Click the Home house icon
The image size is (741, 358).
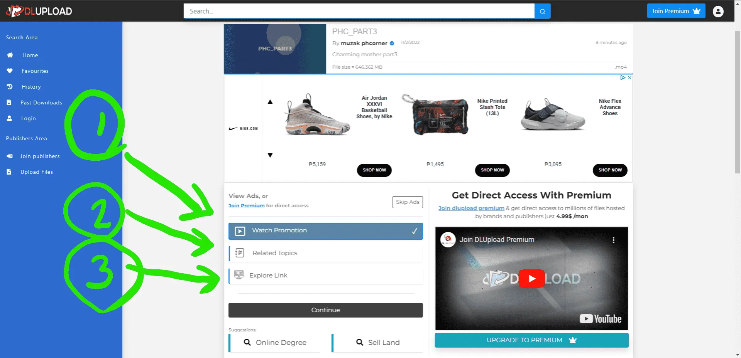click(x=10, y=55)
